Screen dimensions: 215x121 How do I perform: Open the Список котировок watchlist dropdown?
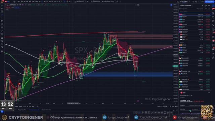click(186, 6)
